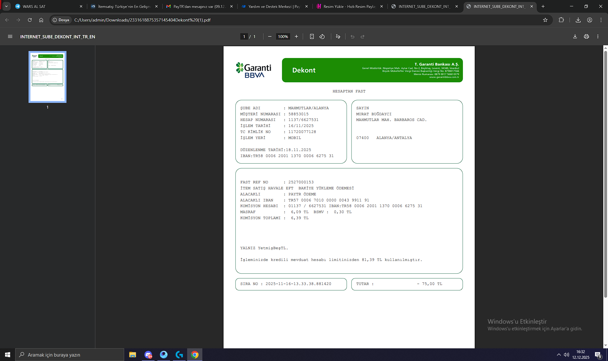Image resolution: width=608 pixels, height=361 pixels.
Task: Reload the current page
Action: point(30,20)
